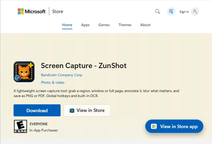This screenshot has height=144, width=212.
Task: Click the EVERYONE rating text
Action: click(x=39, y=124)
